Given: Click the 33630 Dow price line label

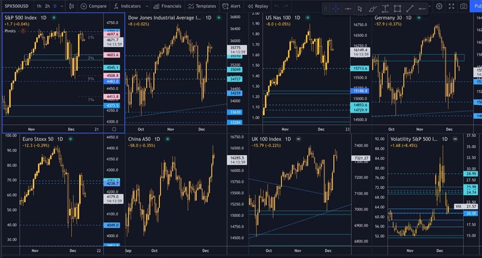Looking at the screenshot, I should click(235, 112).
